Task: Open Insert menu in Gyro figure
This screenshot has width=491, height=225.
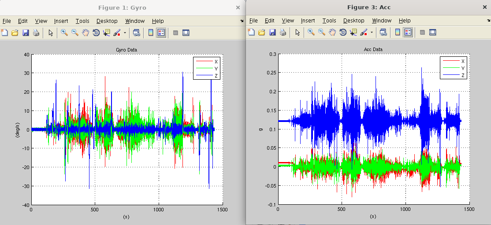Action: 61,21
